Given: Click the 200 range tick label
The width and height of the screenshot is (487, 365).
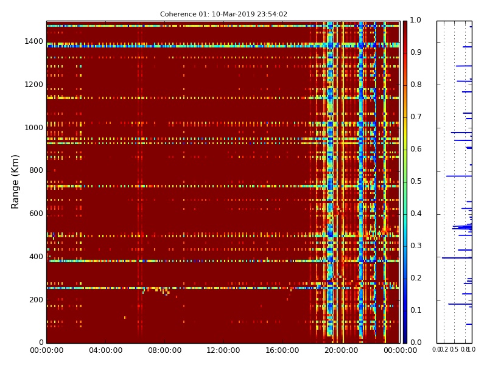Looking at the screenshot, I should (36, 300).
